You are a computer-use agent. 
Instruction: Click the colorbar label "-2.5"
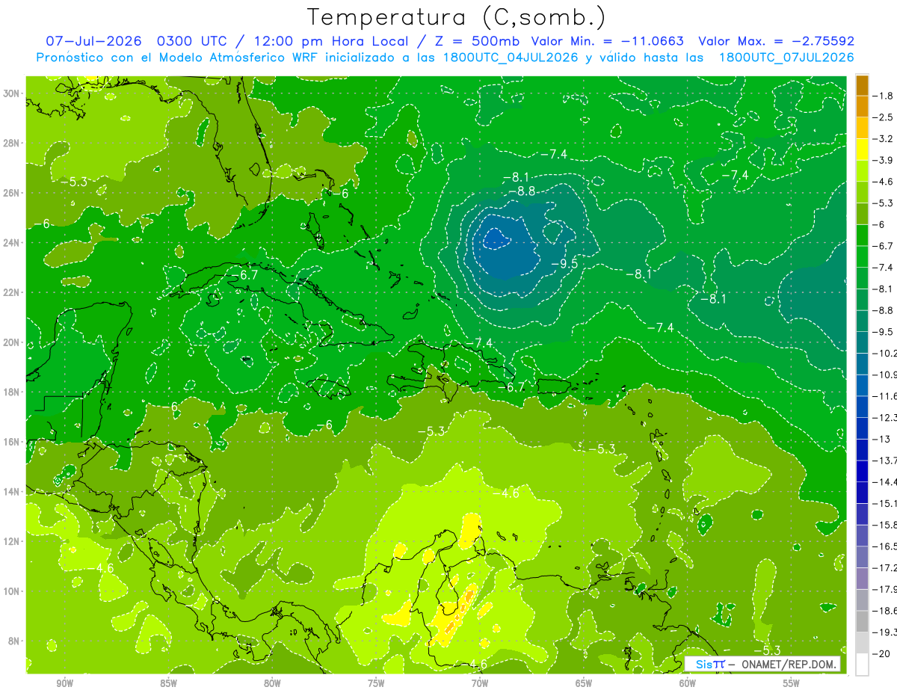coord(882,117)
